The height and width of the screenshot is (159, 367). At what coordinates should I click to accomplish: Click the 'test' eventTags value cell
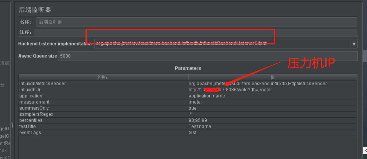(x=273, y=133)
